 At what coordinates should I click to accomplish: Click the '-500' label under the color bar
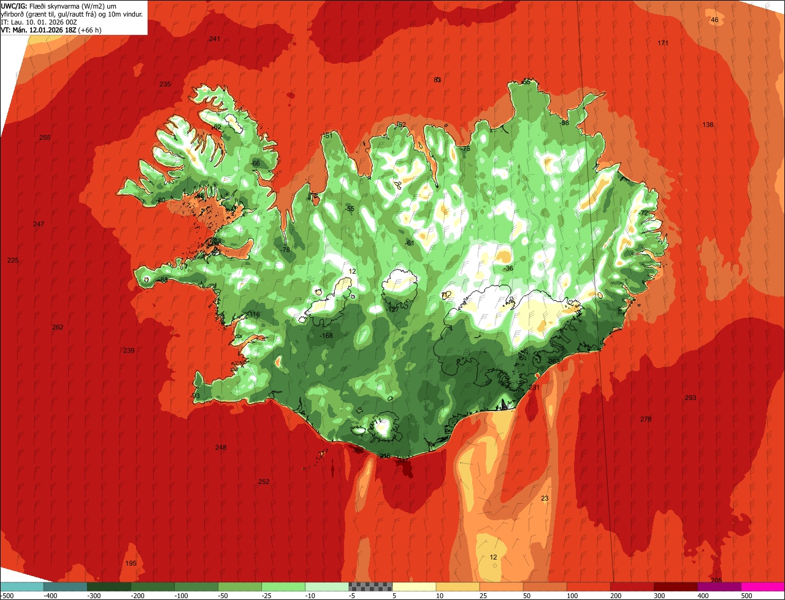coord(7,596)
